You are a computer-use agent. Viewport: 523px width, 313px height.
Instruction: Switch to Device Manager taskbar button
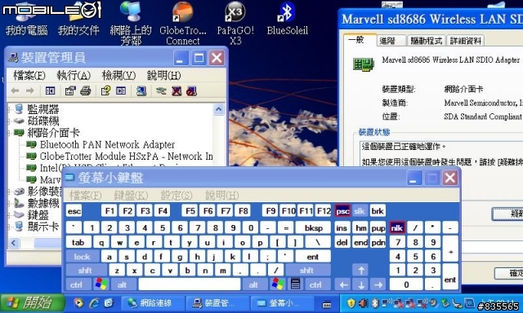click(x=217, y=303)
